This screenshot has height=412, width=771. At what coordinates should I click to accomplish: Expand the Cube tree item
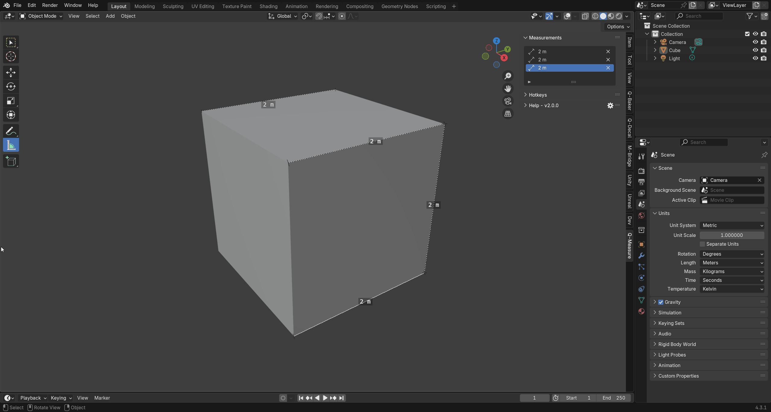pos(655,50)
